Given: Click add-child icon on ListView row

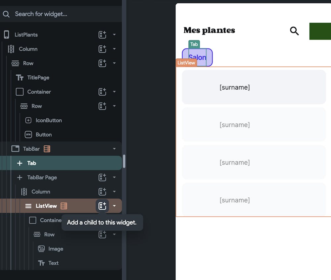Looking at the screenshot, I should point(102,206).
